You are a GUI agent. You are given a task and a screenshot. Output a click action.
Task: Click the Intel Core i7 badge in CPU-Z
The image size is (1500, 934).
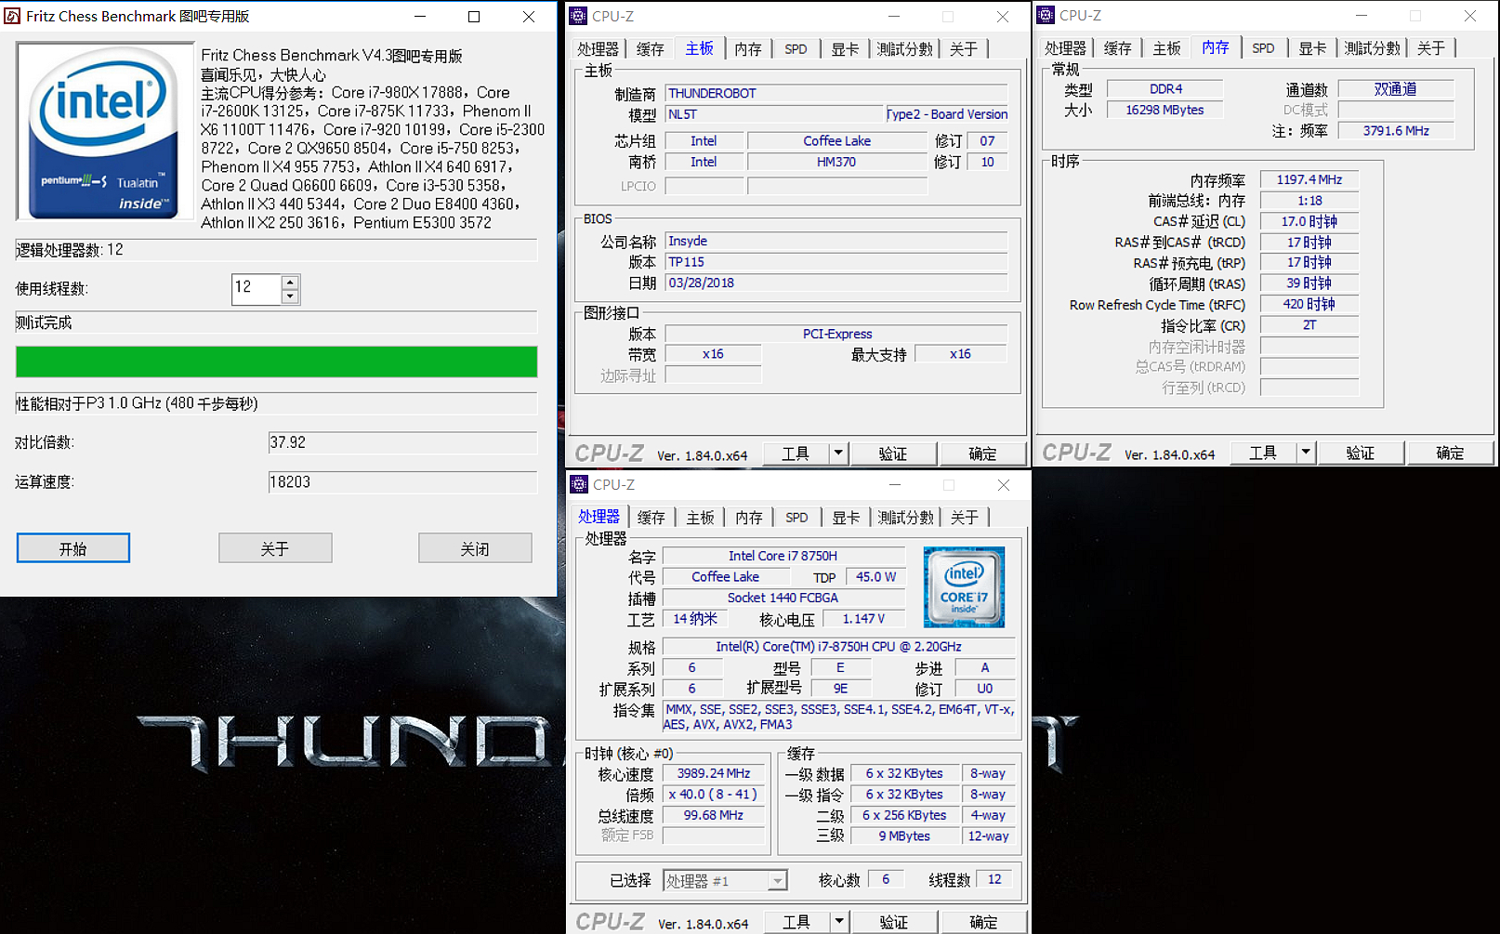pyautogui.click(x=964, y=586)
